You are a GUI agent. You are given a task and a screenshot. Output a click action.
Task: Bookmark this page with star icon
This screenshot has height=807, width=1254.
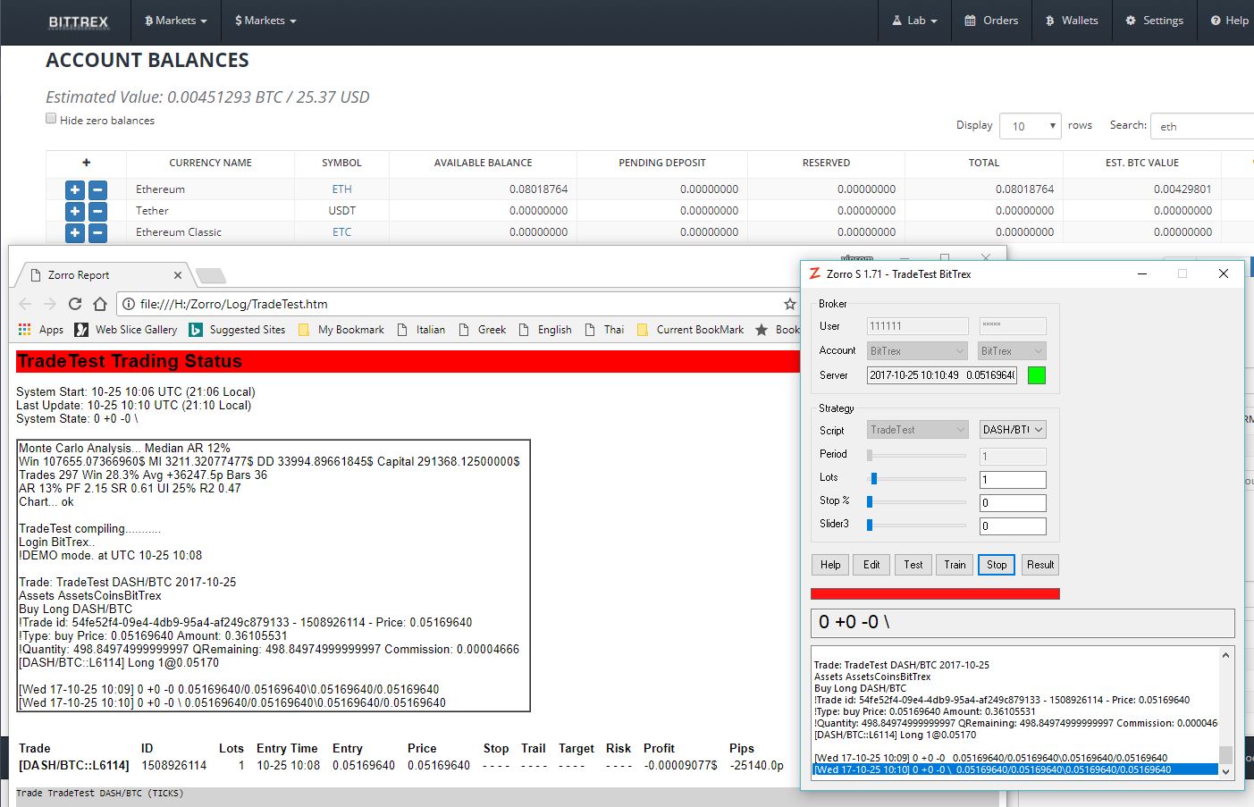[789, 304]
